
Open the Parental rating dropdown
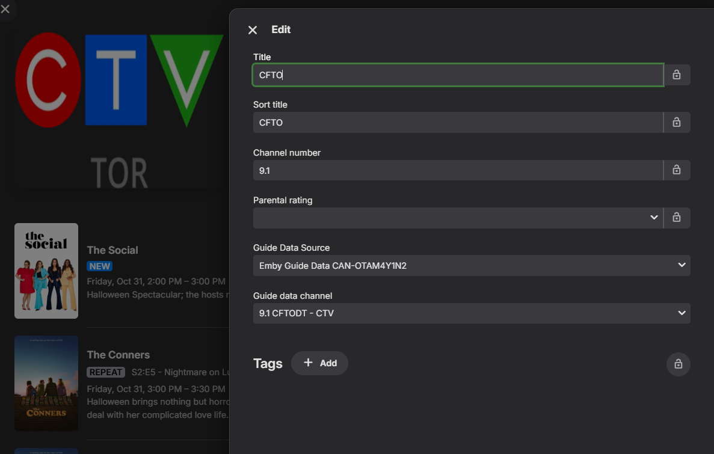point(458,218)
